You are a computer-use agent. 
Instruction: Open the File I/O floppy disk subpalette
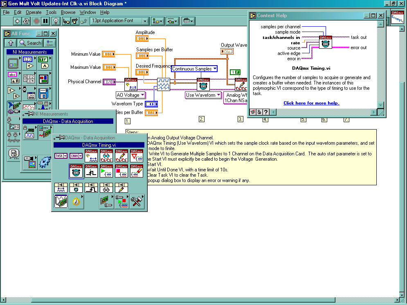44,93
